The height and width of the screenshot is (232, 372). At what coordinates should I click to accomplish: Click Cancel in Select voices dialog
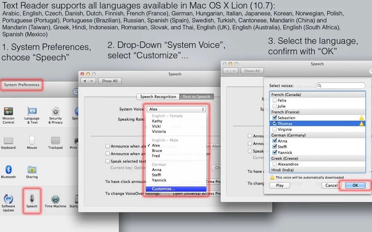(331, 186)
